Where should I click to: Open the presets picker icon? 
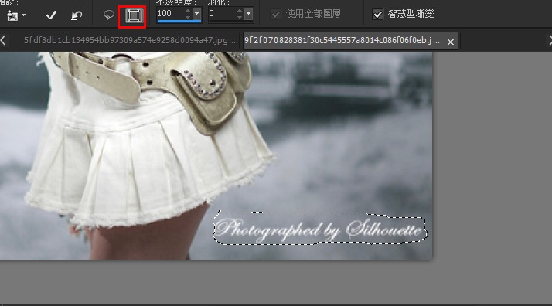12,15
